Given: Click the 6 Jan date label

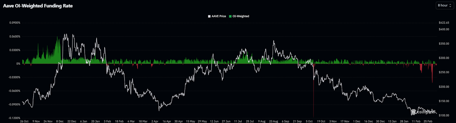Looking at the screenshot, I should 84,121.
